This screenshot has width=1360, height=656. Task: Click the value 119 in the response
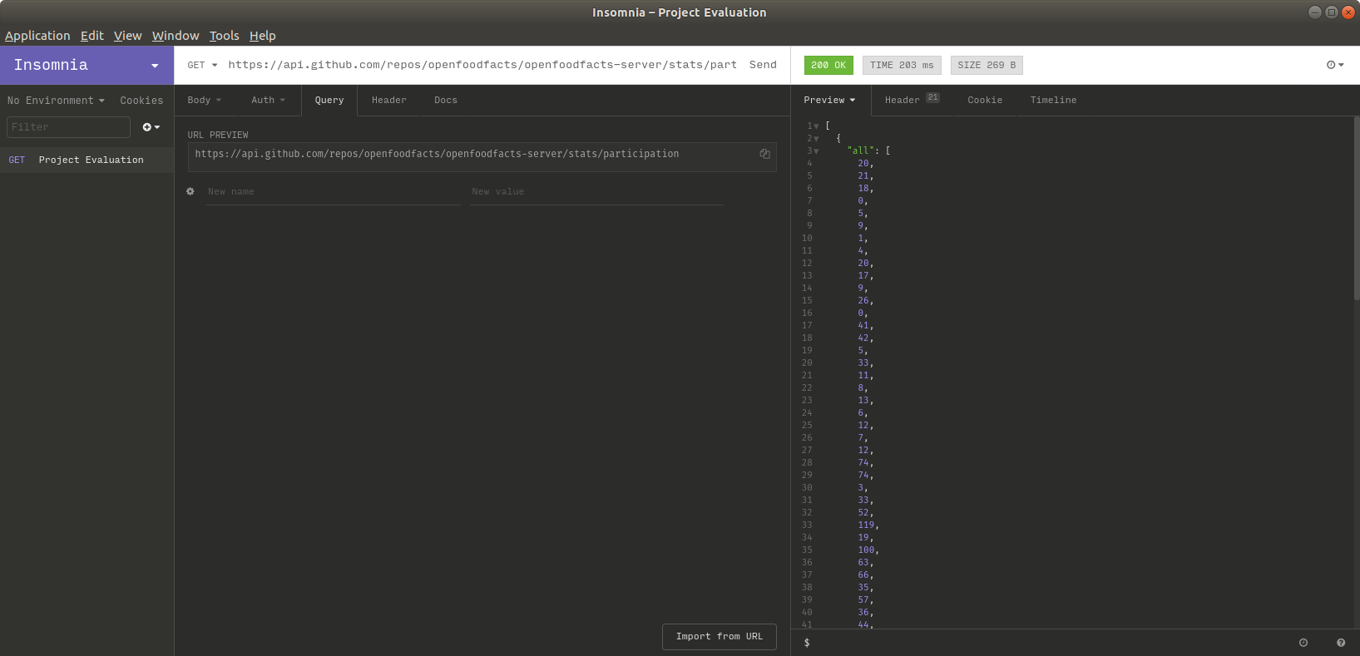866,525
